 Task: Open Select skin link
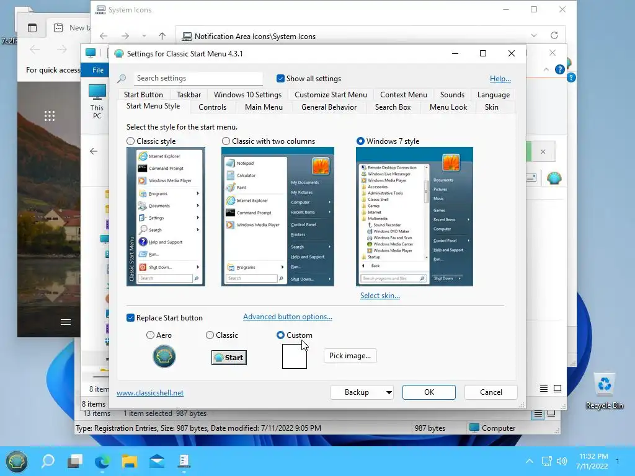pos(380,296)
